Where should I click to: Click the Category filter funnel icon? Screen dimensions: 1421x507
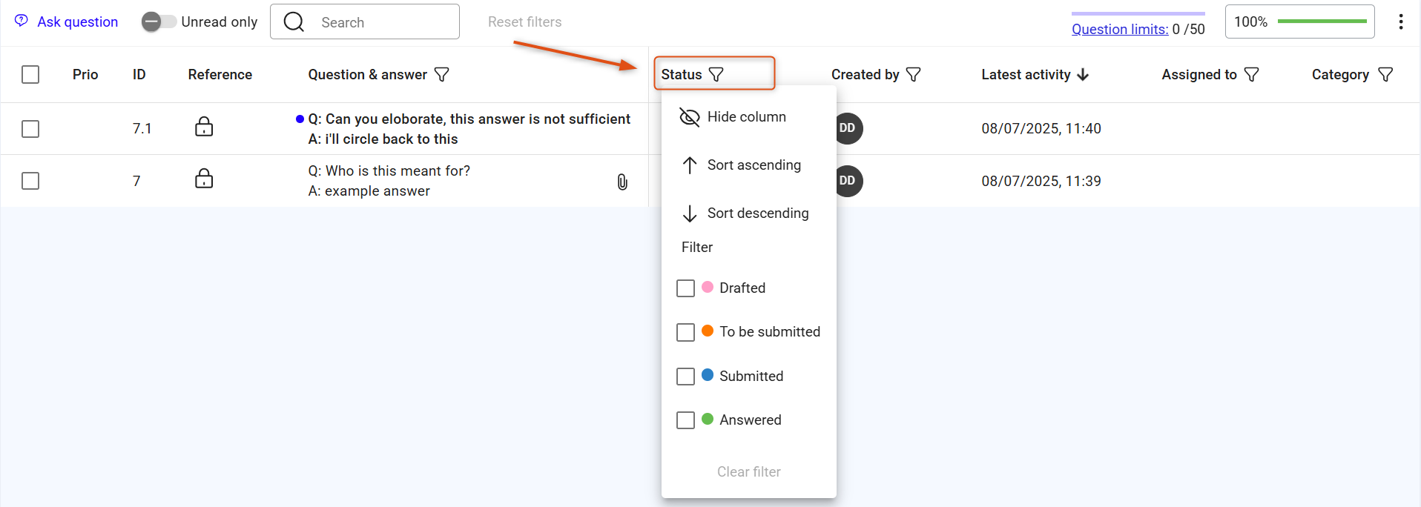1385,74
